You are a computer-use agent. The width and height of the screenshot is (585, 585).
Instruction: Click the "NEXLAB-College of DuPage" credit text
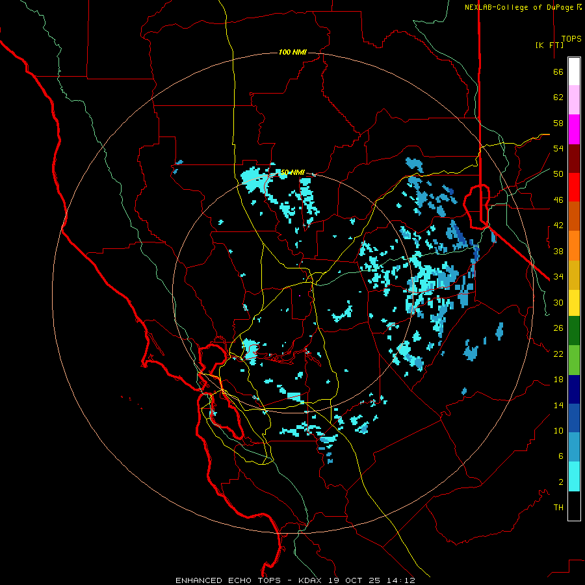(520, 7)
